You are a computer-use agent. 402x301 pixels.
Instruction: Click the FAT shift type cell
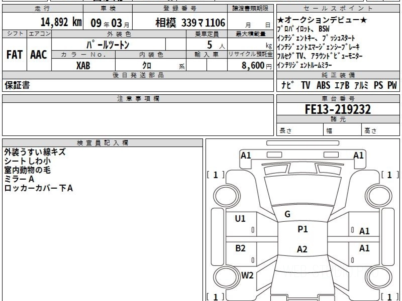coord(14,55)
